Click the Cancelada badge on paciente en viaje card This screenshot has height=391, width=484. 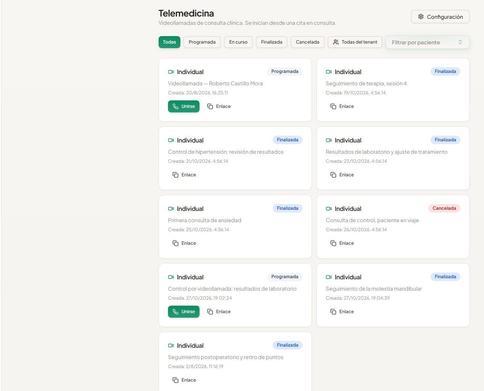tap(444, 208)
